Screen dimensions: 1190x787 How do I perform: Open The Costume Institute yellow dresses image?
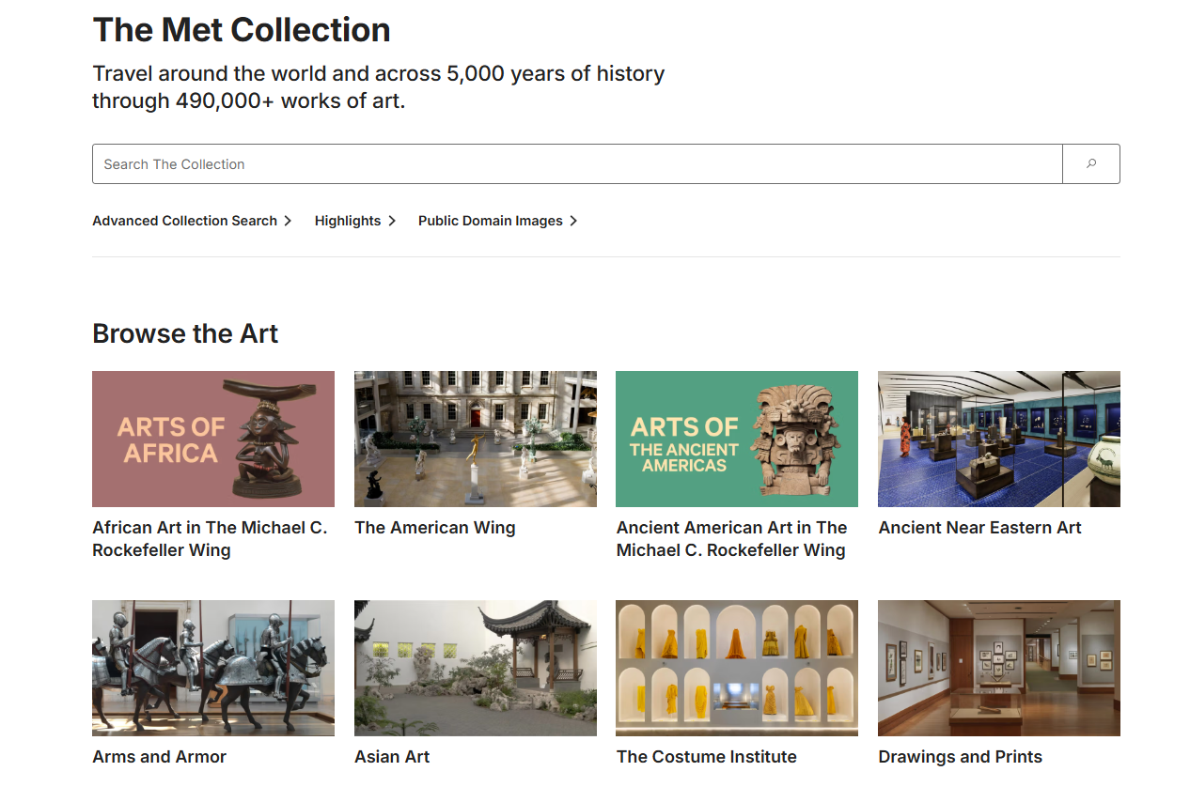click(x=737, y=668)
